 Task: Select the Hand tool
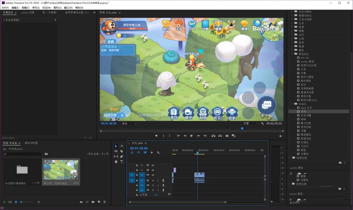(116, 162)
